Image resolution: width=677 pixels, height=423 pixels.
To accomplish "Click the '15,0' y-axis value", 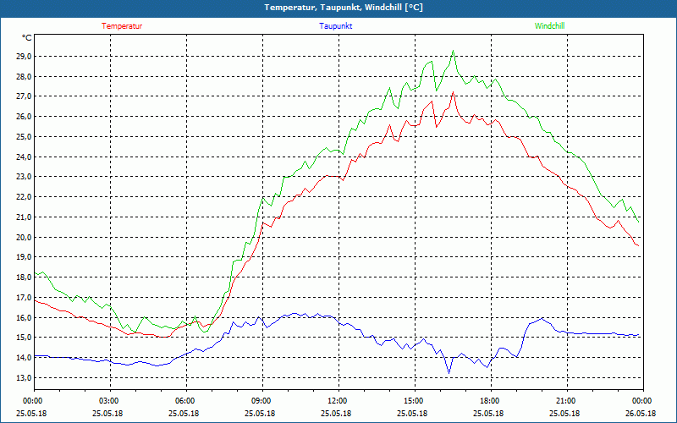I will pyautogui.click(x=24, y=338).
